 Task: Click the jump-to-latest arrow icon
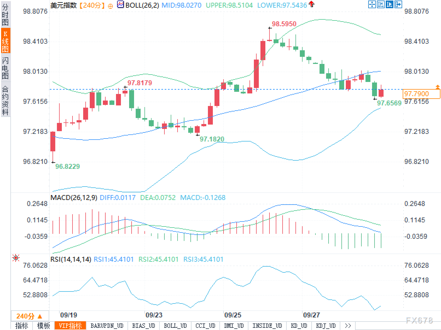(x=398, y=4)
